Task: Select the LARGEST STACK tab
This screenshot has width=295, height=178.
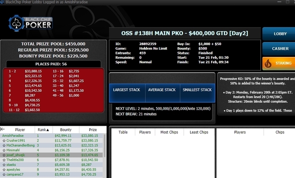Action: point(127,93)
